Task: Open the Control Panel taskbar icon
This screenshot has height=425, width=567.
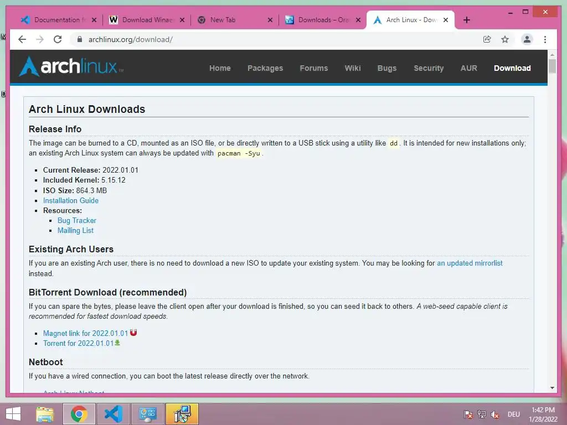Action: coord(147,414)
